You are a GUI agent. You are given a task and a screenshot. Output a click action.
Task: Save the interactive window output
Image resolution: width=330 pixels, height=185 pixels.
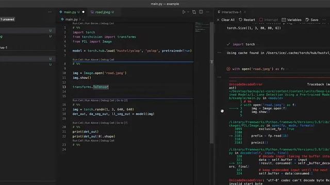[x=312, y=20]
